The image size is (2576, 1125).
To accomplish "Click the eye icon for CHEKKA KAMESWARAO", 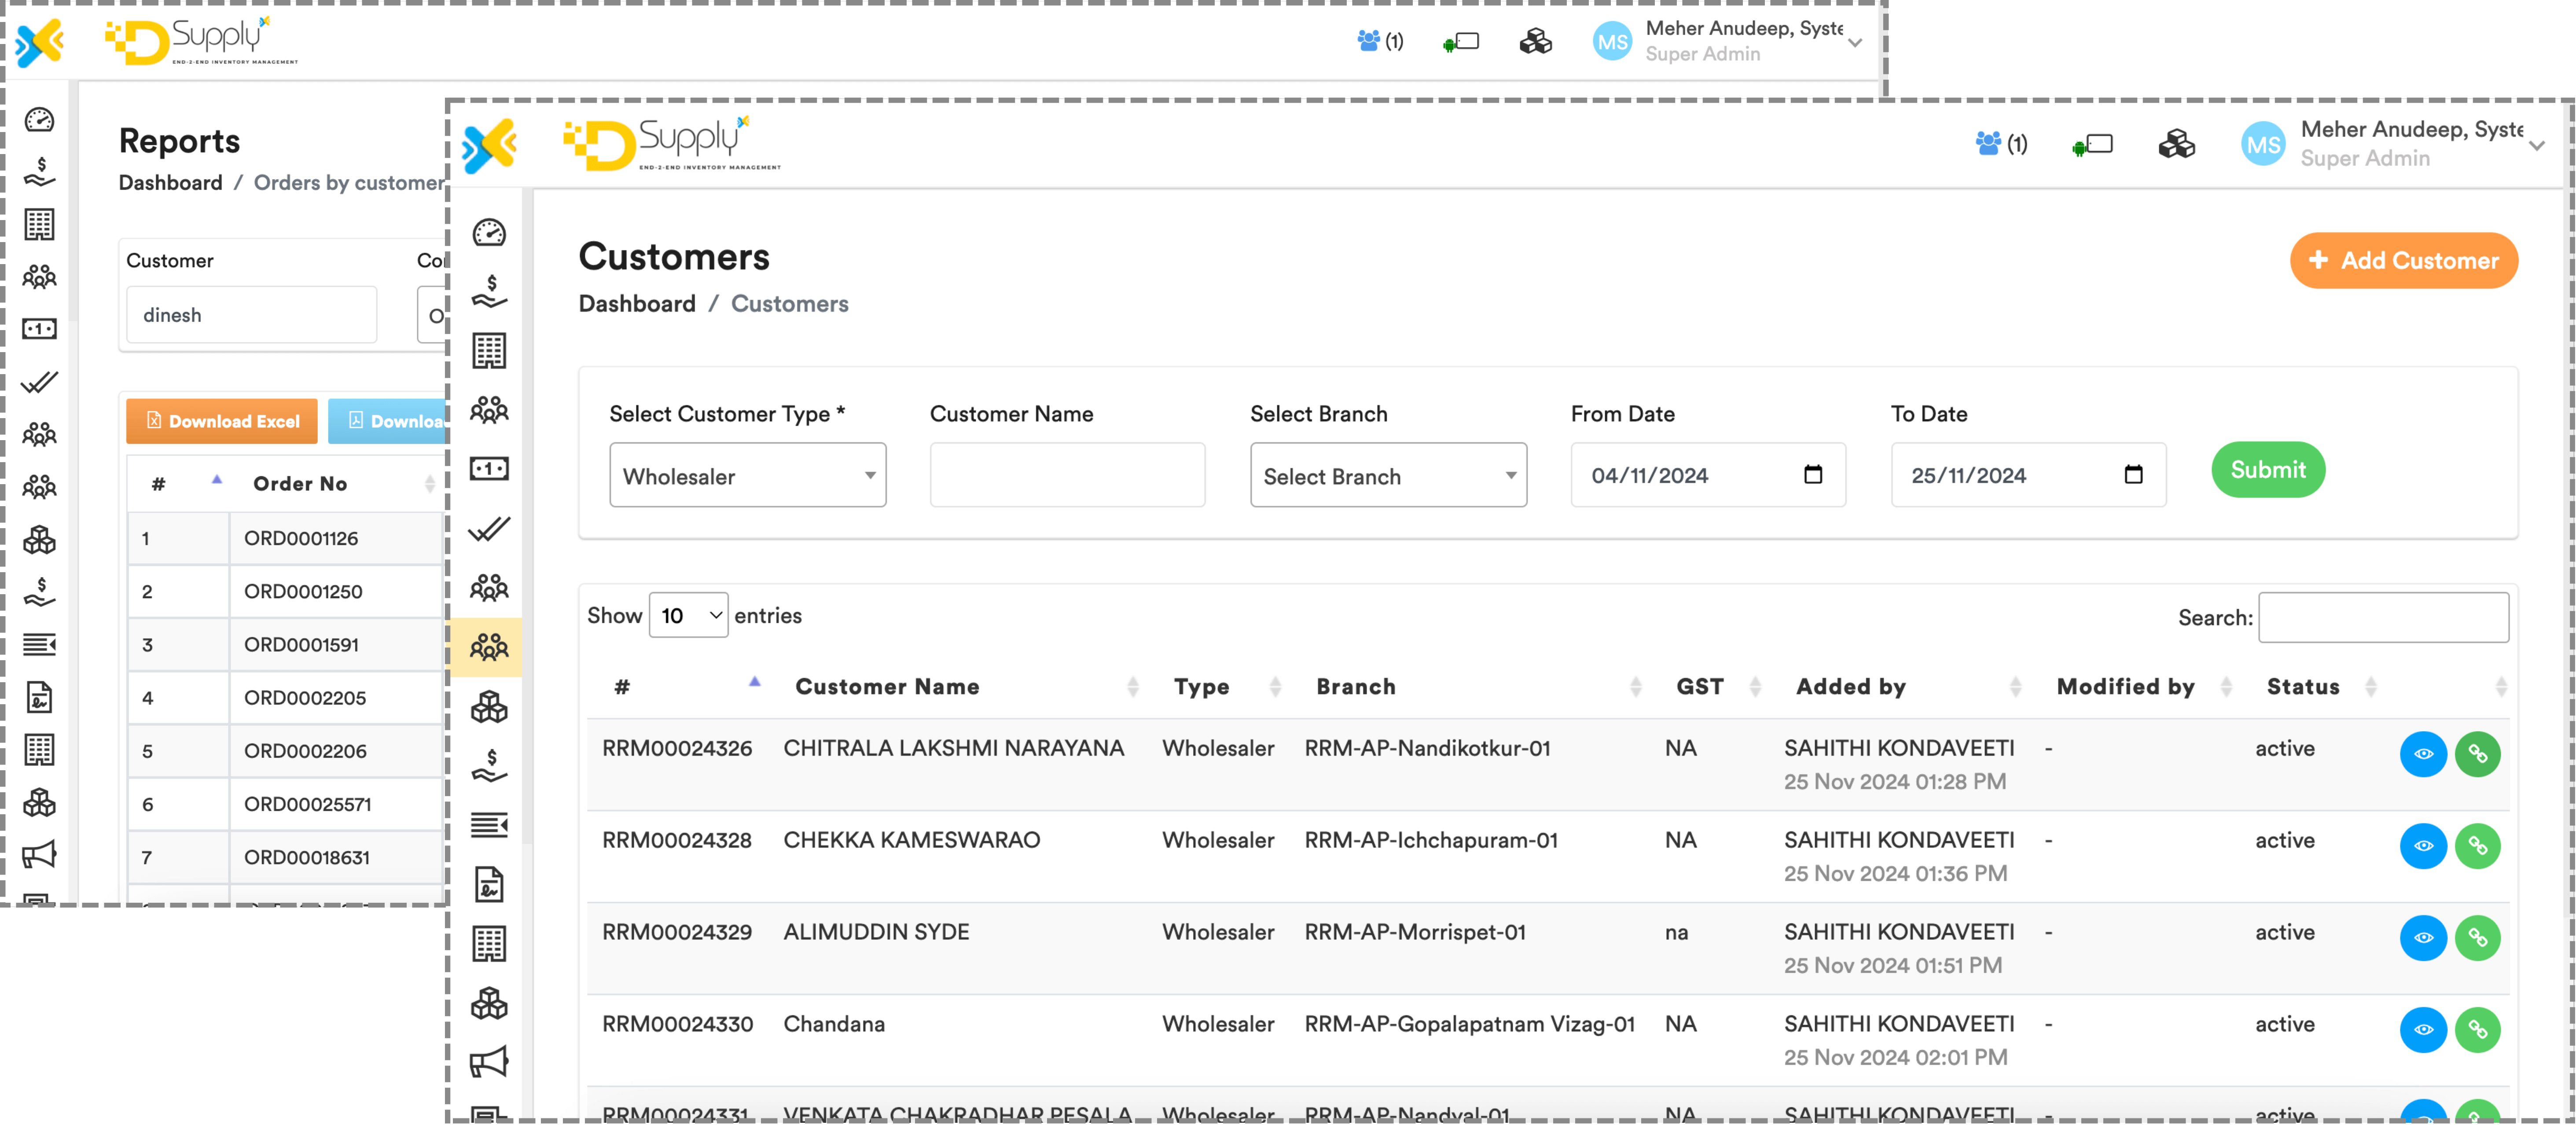I will [2423, 846].
